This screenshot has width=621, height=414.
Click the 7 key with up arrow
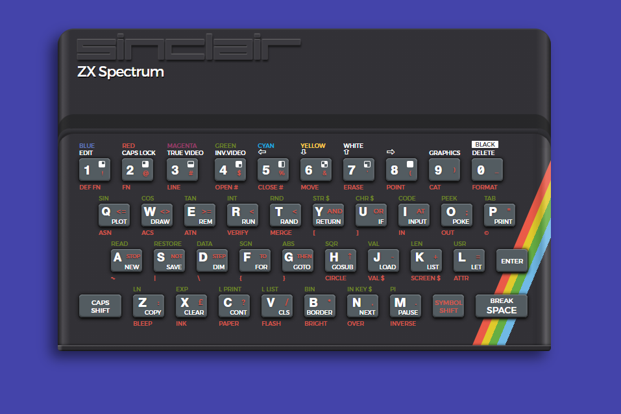tap(359, 169)
